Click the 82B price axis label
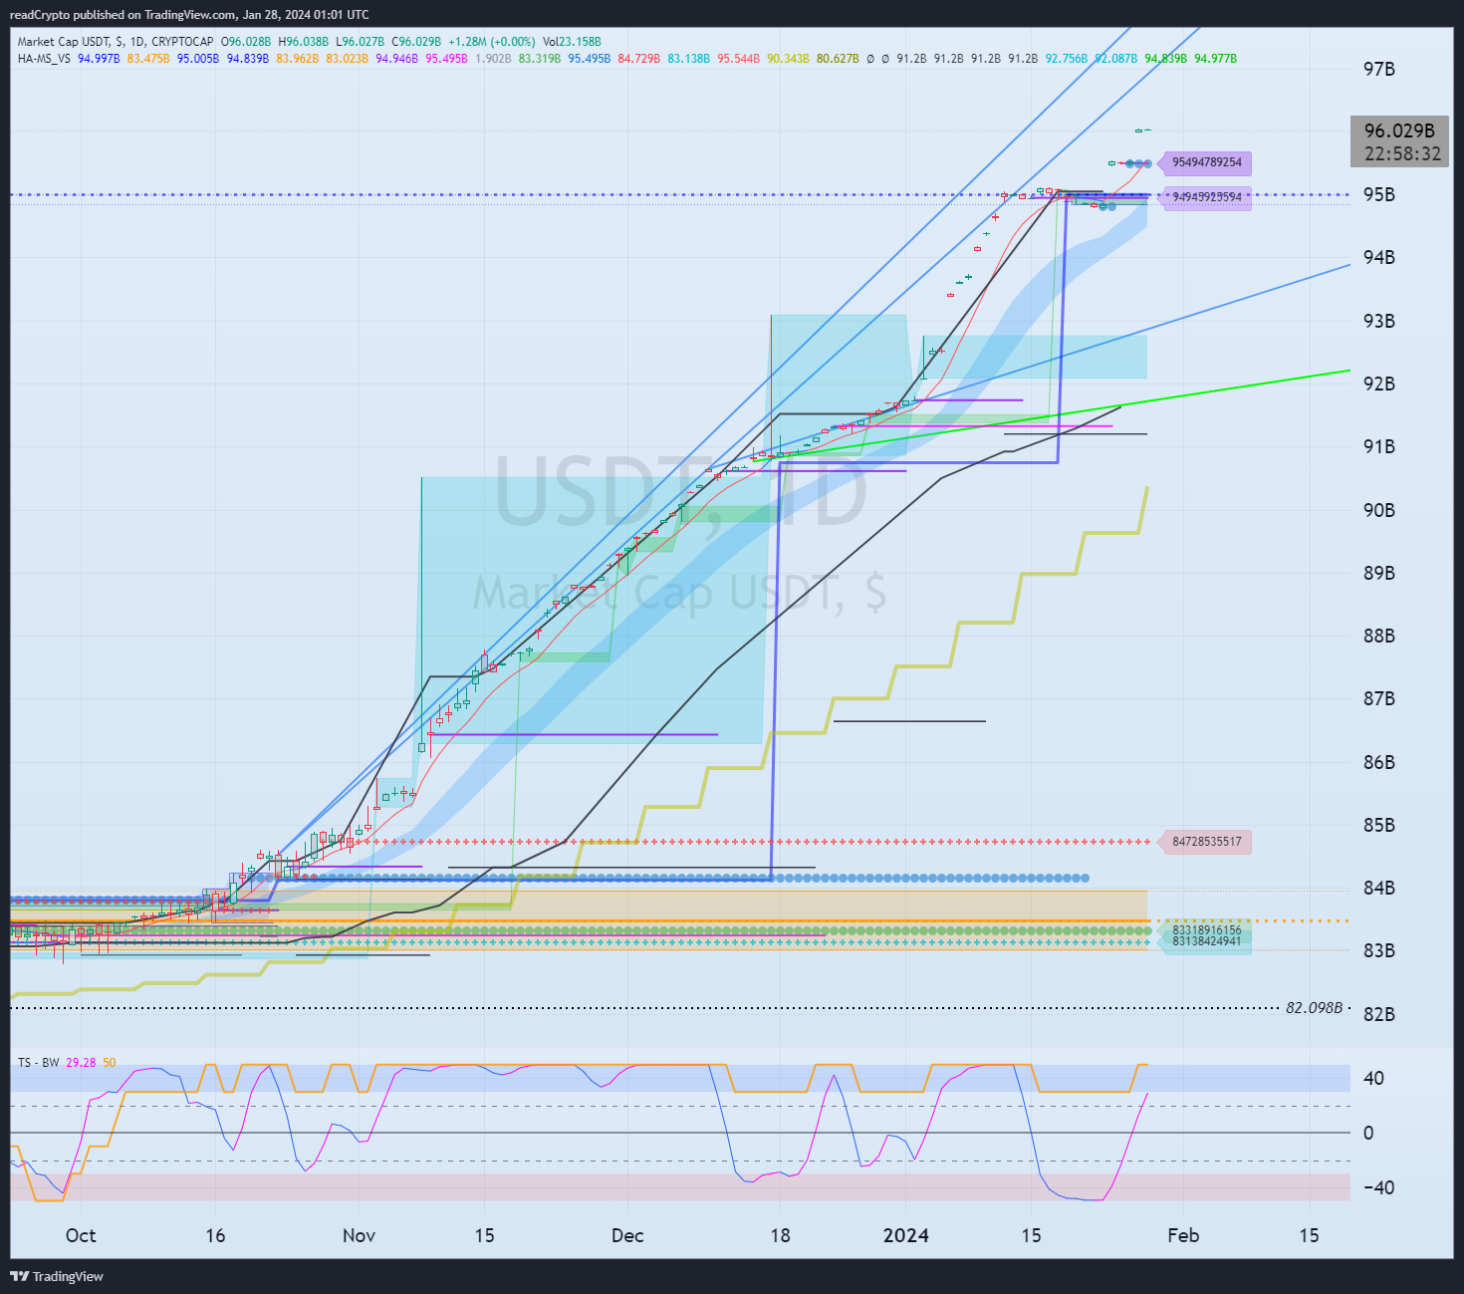 click(x=1379, y=1014)
